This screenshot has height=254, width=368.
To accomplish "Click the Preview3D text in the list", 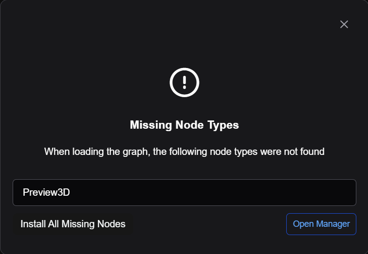I will point(46,192).
